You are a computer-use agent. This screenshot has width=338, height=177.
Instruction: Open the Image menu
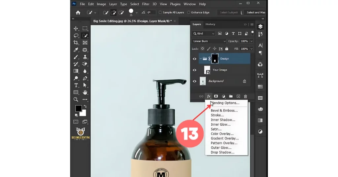click(101, 4)
